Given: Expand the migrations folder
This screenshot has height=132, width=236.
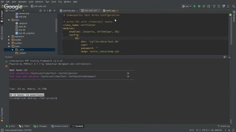Looking at the screenshot, I should pos(9,37).
